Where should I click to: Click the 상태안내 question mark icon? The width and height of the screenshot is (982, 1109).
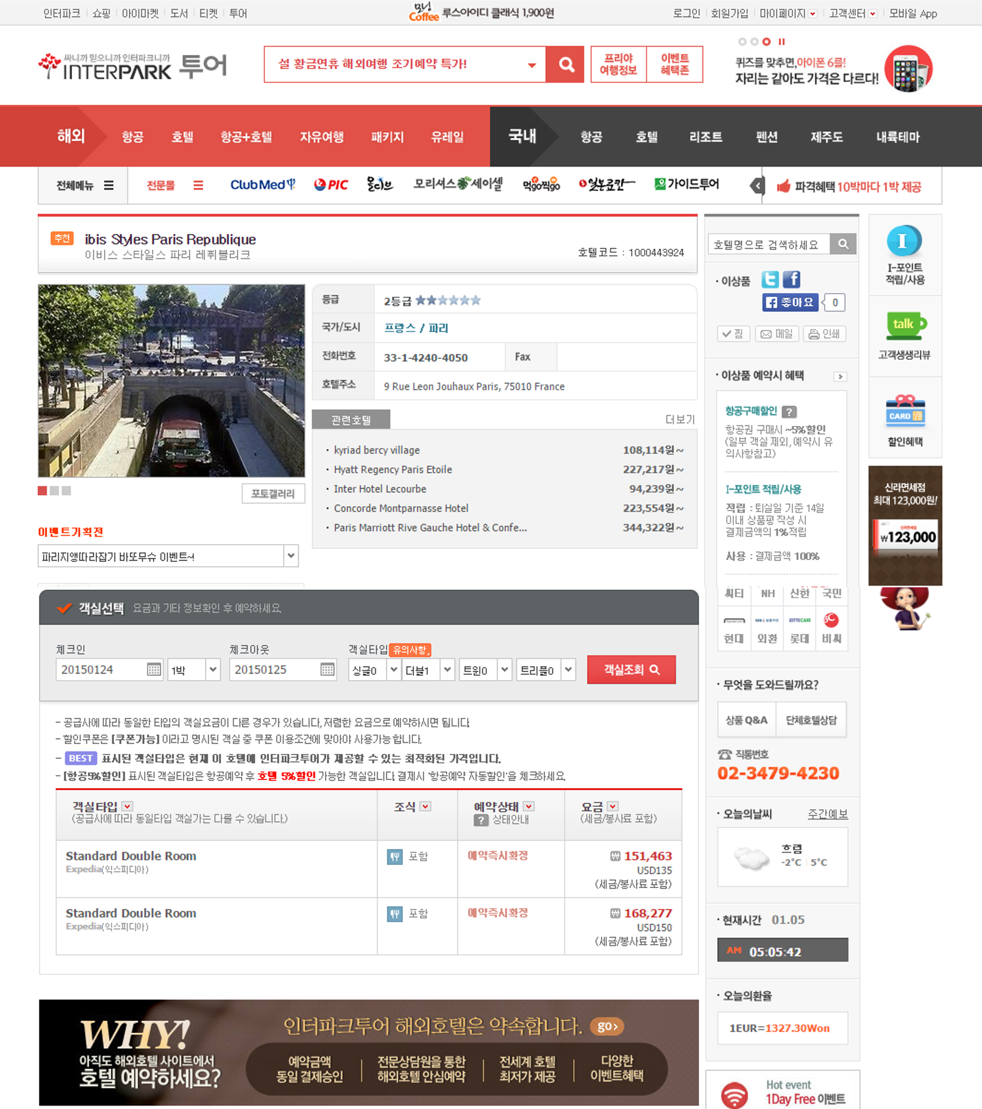(481, 820)
